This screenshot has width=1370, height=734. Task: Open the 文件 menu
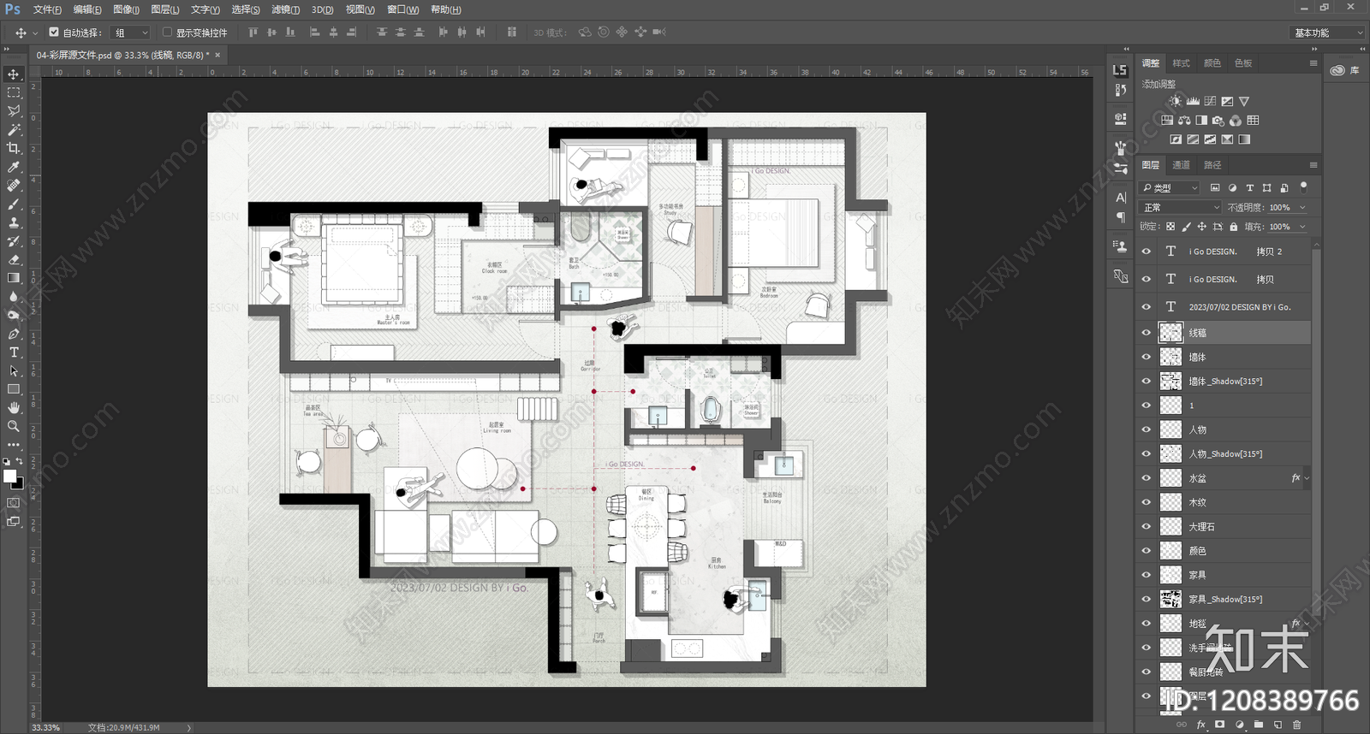click(47, 9)
